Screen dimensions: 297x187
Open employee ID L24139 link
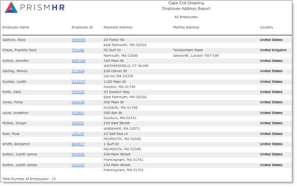[78, 134]
